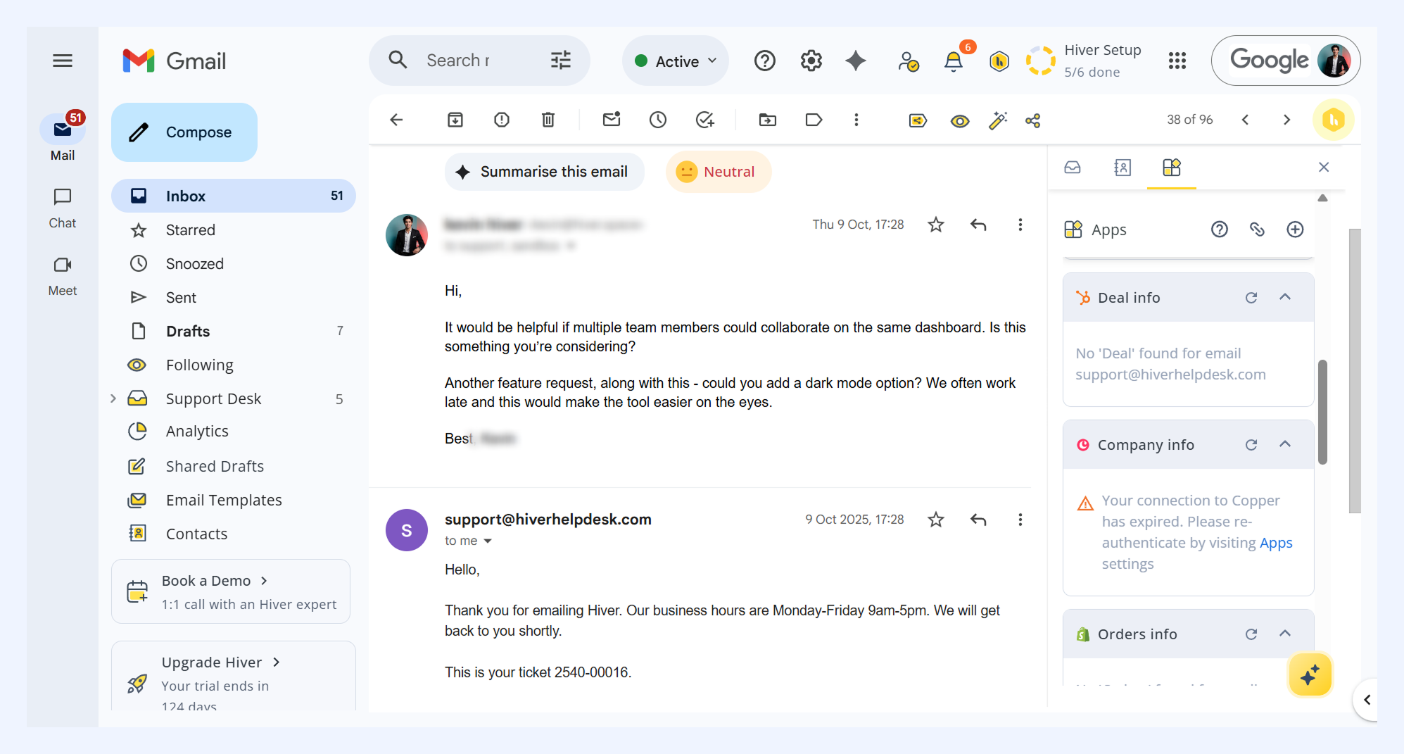This screenshot has width=1404, height=754.
Task: Open the Gemini sparkle assistant
Action: pyautogui.click(x=856, y=61)
